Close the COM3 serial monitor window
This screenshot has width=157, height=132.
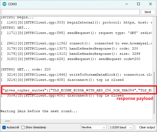click(150, 4)
